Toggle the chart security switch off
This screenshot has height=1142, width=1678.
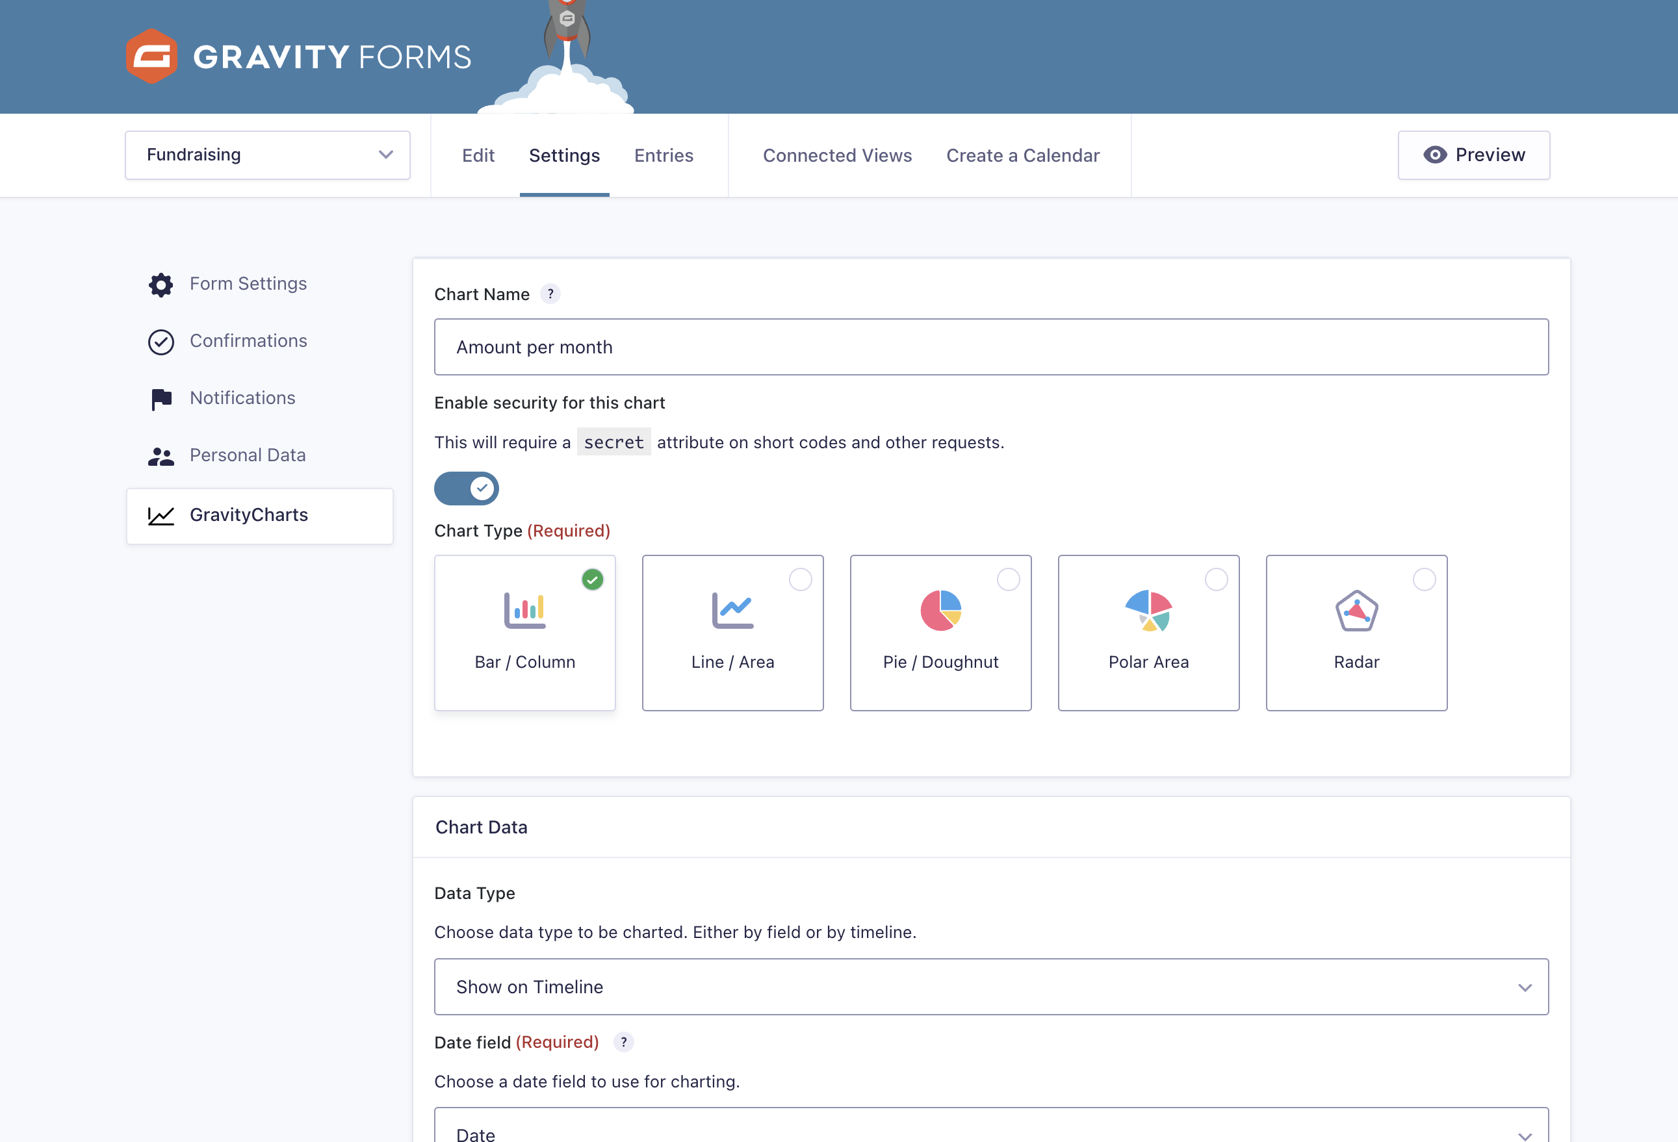(x=466, y=489)
